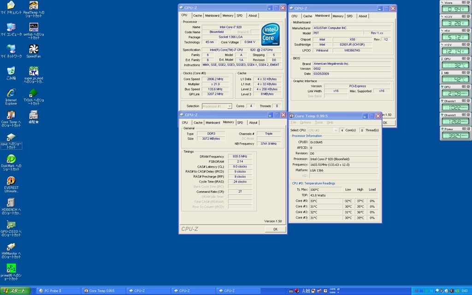Launch the setfsb shortcut icon
This screenshot has width=472, height=295.
coord(33,31)
